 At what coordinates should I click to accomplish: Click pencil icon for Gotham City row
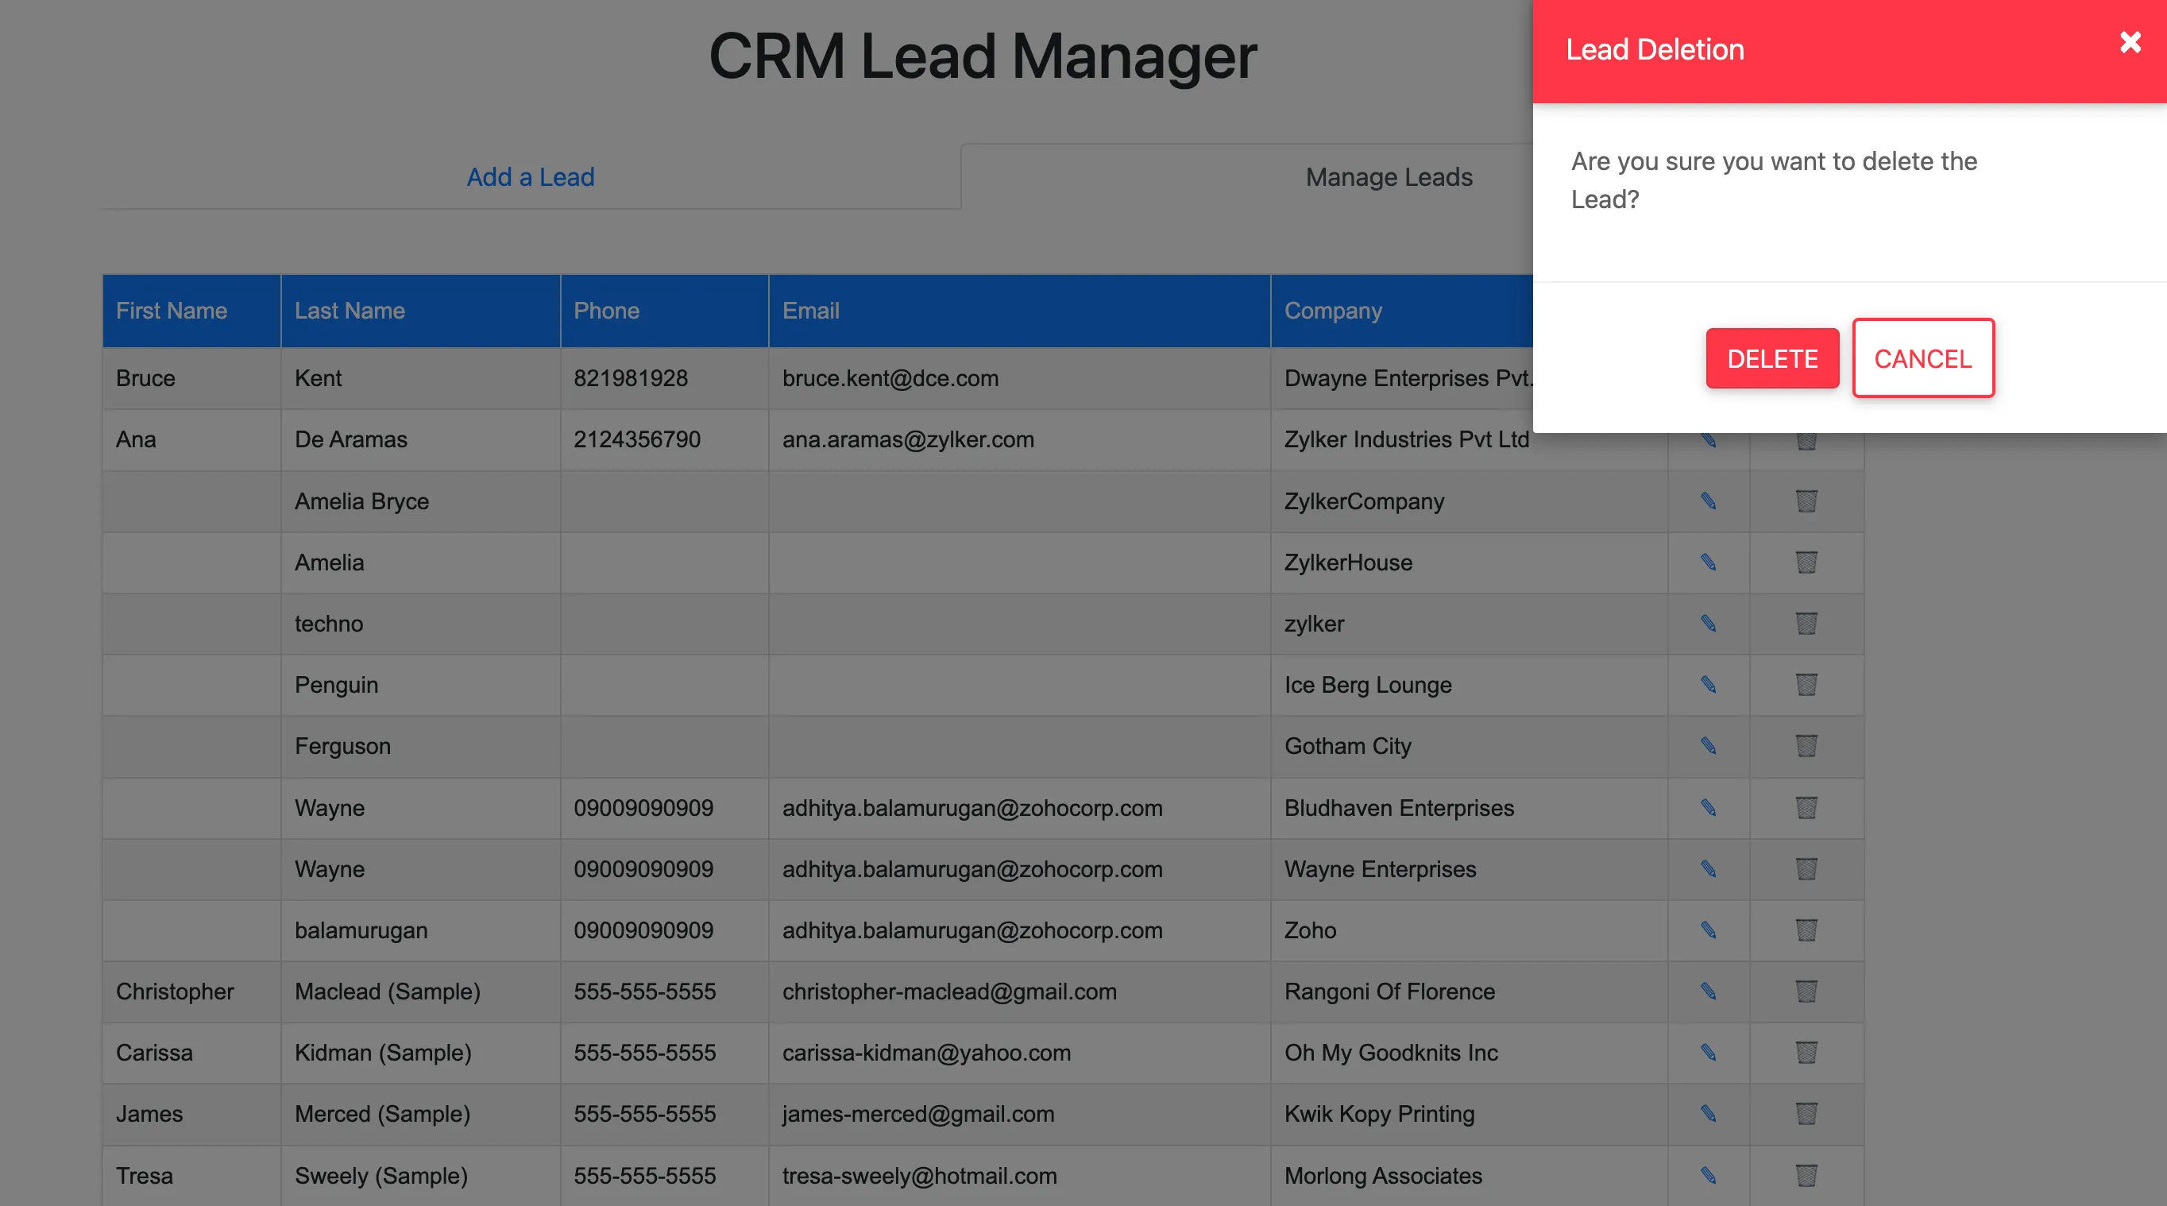pos(1708,747)
